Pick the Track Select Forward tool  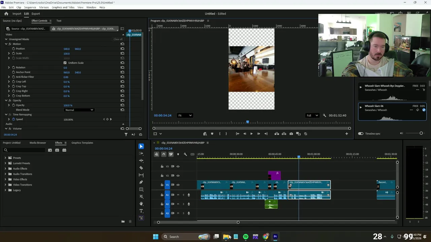[x=141, y=153]
